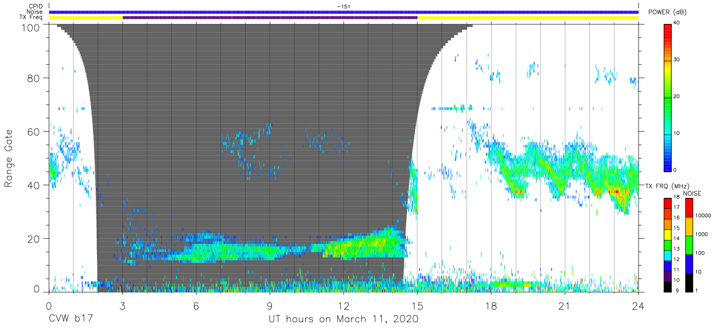Click the cyan horizontal streak at gate 68
Image resolution: width=718 pixels, height=331 pixels.
(453, 108)
